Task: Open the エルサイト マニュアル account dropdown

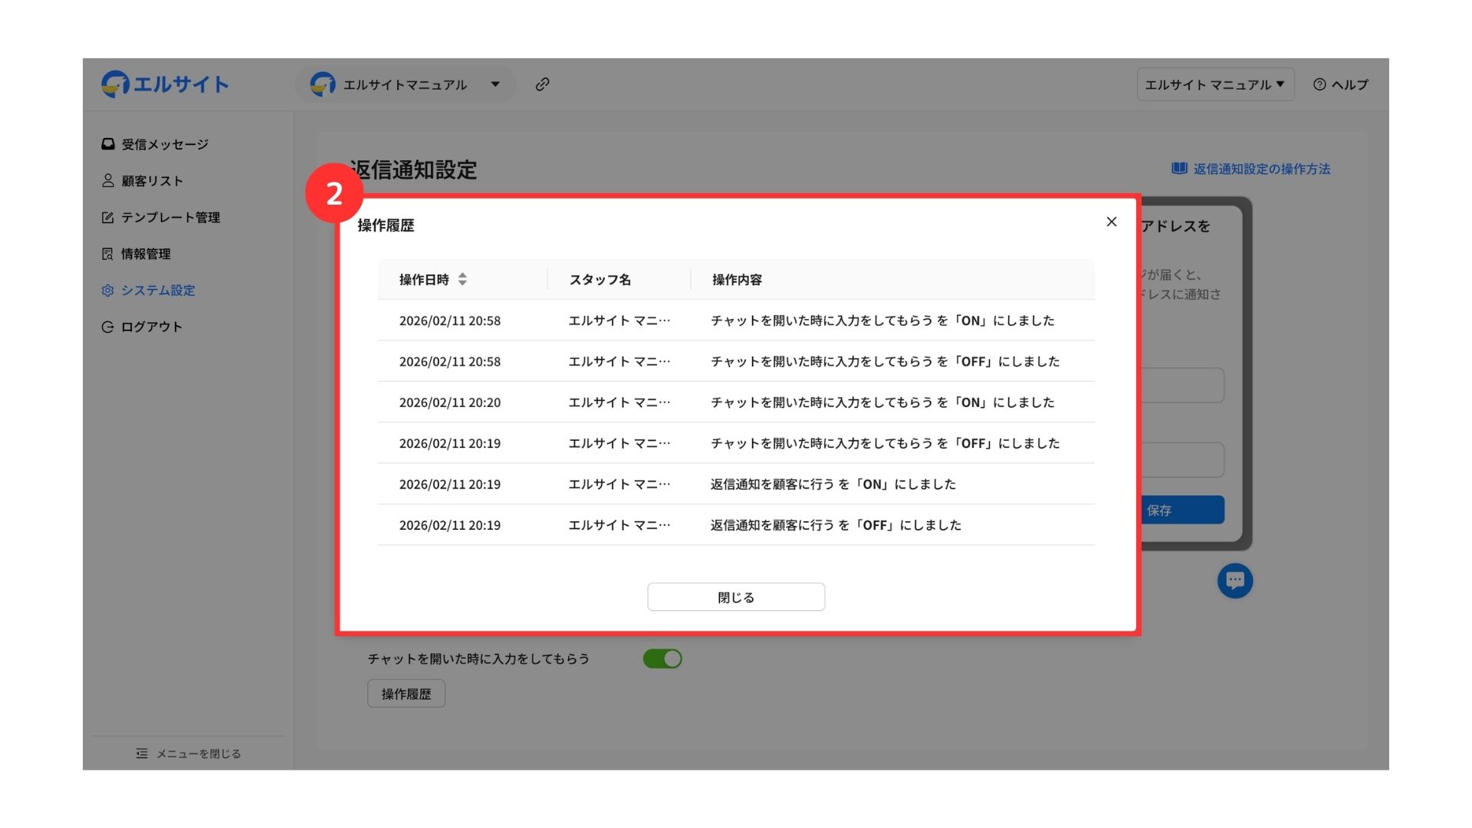Action: (x=1214, y=84)
